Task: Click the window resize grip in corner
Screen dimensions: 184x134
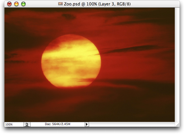Action: click(x=177, y=124)
